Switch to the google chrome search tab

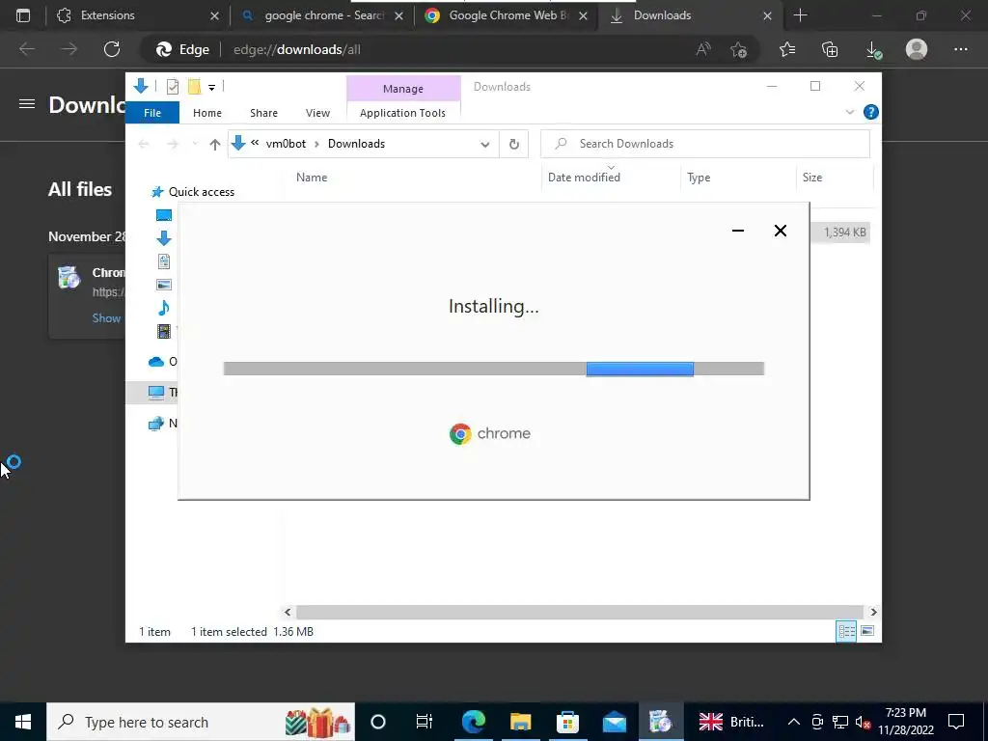point(322,15)
